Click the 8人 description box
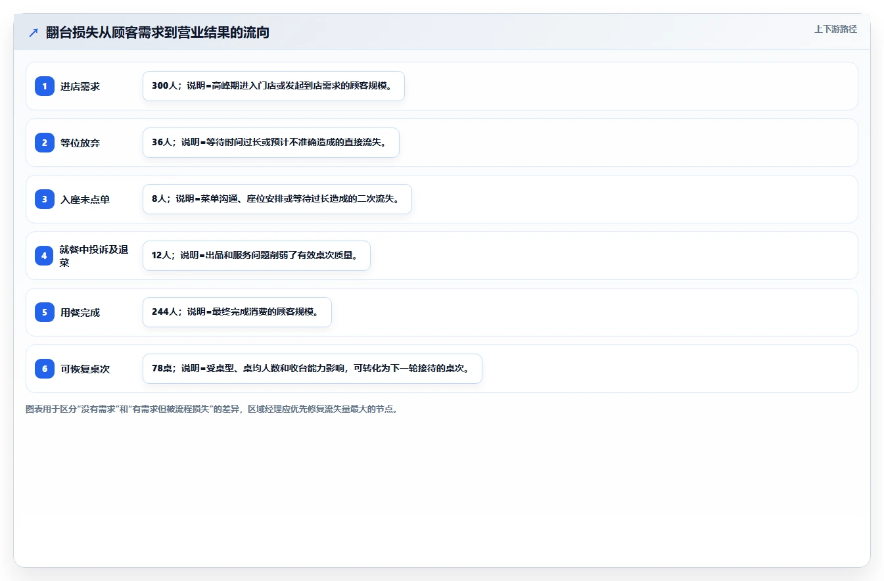Viewport: 884px width, 581px height. pyautogui.click(x=277, y=199)
